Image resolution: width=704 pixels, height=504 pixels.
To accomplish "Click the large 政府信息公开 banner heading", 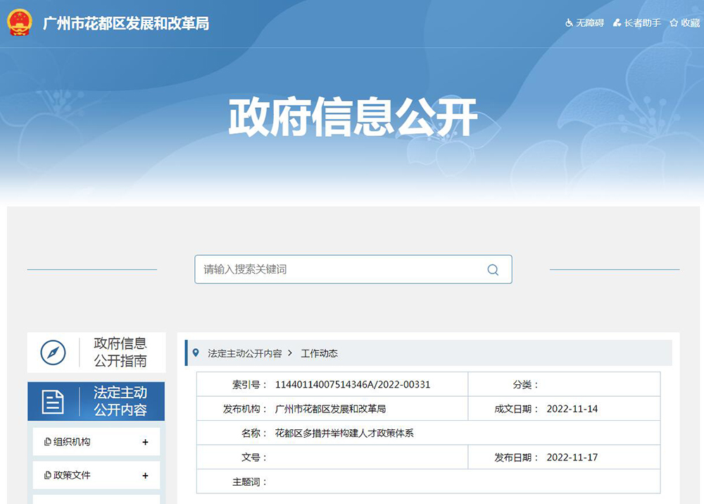I will (353, 117).
